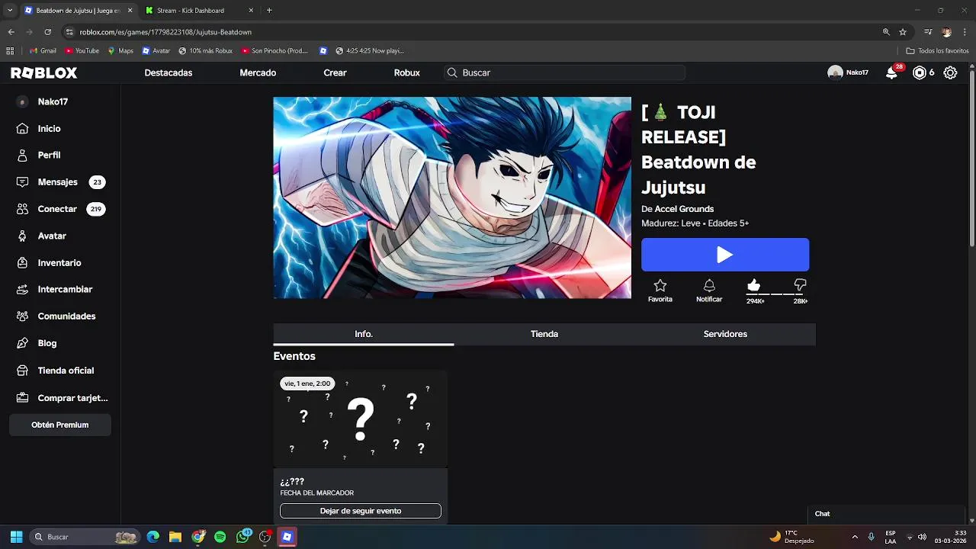976x549 pixels.
Task: Reload the page
Action: click(47, 32)
